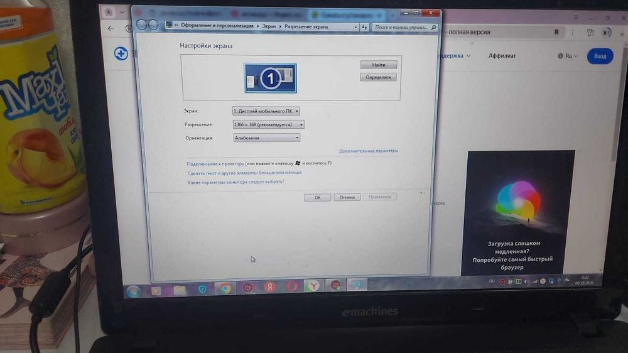Select the monitor 1 display thumbnail
Image resolution: width=628 pixels, height=353 pixels.
(x=270, y=78)
